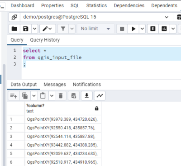Click the Save Data Changes database icon
Viewport: 181px width, 166px height.
[74, 95]
